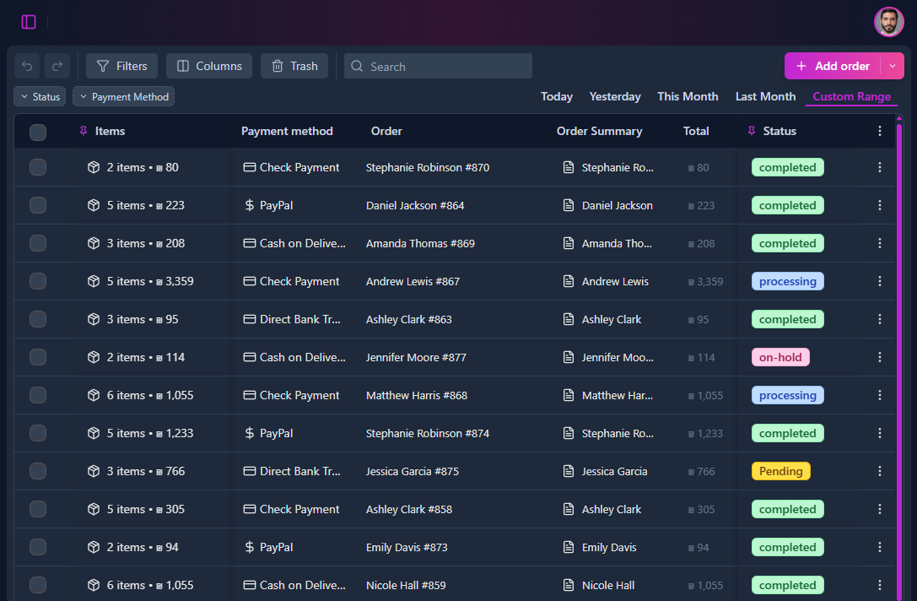Sort orders using the Status column sort icon

751,131
